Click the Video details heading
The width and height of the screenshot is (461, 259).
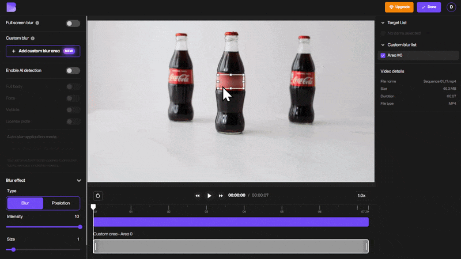pyautogui.click(x=392, y=71)
